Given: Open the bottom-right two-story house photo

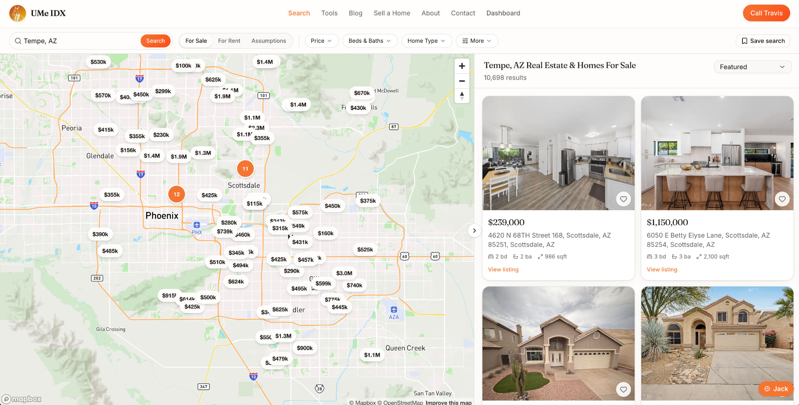Looking at the screenshot, I should tap(717, 343).
